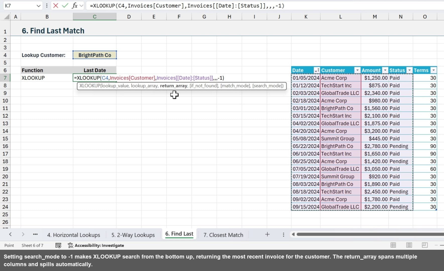Confirm the formula with the green checkmark icon
The image size is (444, 271).
point(65,6)
